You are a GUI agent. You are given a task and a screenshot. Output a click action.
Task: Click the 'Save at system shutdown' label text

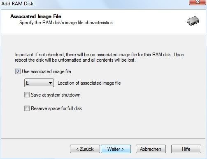[x=56, y=95]
